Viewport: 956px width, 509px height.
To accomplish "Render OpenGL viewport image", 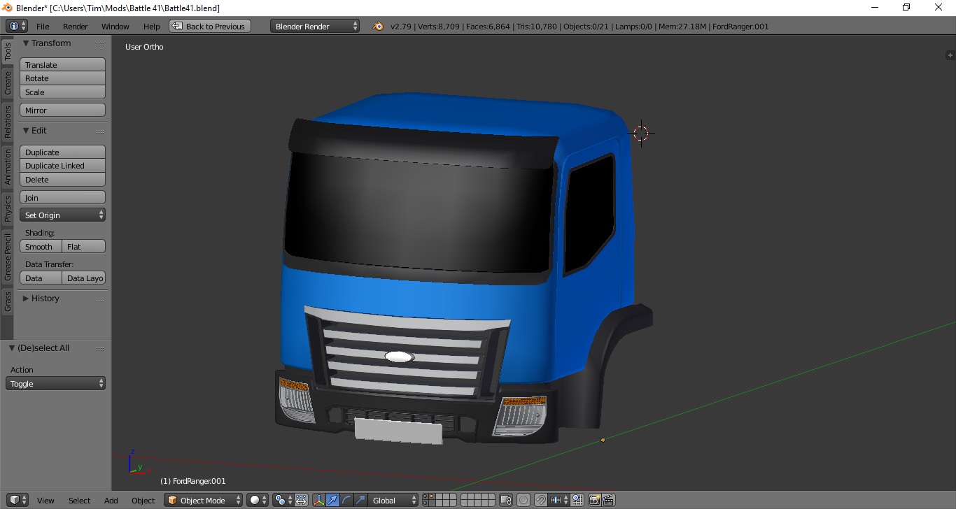I will pyautogui.click(x=594, y=500).
